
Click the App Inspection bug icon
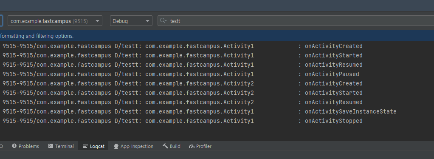tap(116, 146)
